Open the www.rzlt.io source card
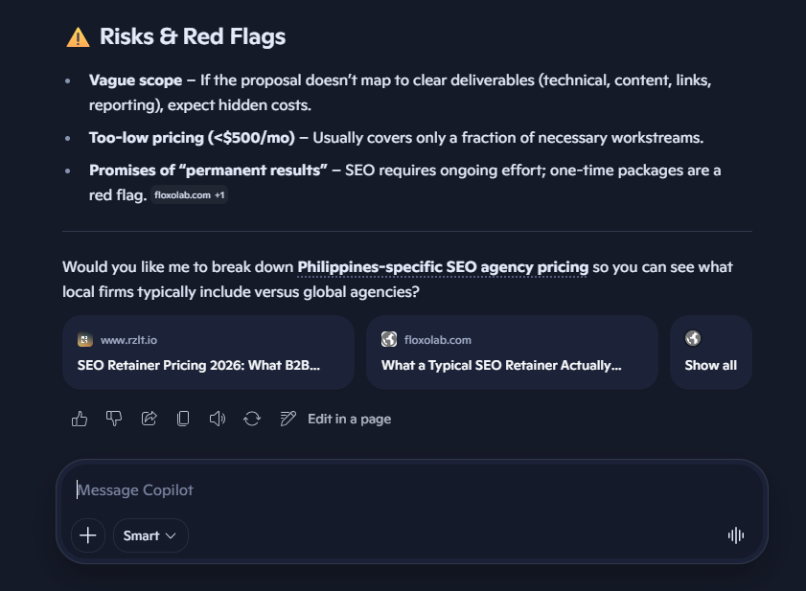Image resolution: width=806 pixels, height=591 pixels. [x=208, y=352]
